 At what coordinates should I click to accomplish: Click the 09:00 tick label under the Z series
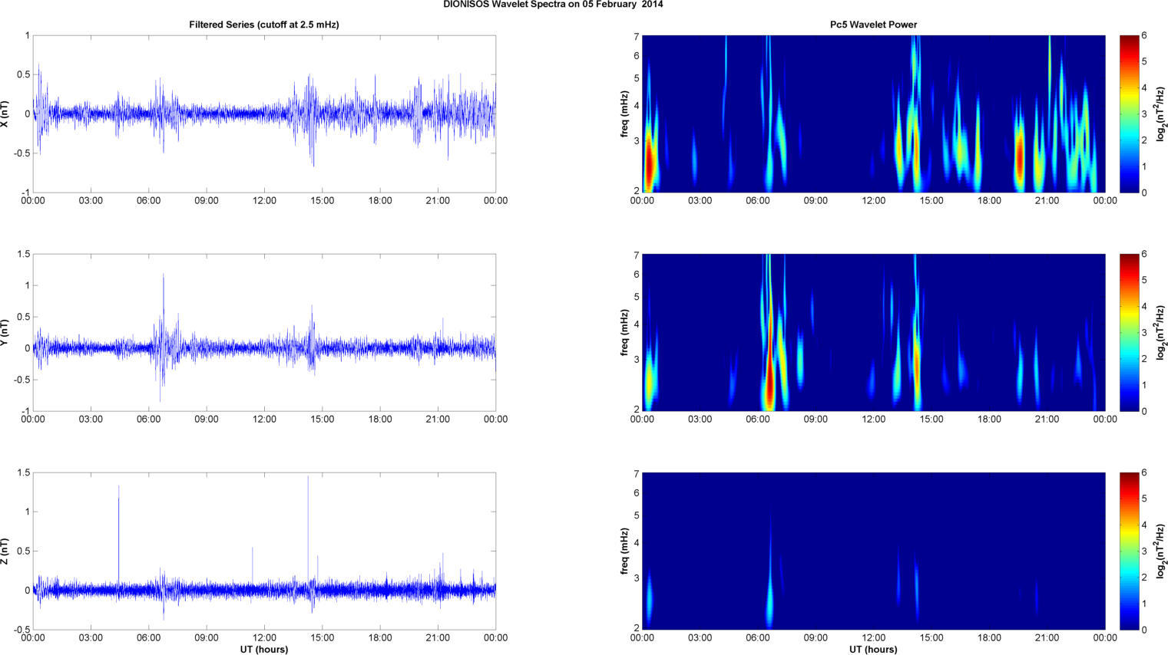pos(207,638)
